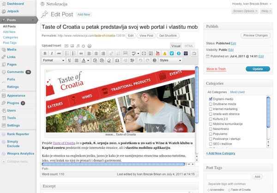This screenshot has width=277, height=193.
Task: Insert YouTube video via toolbar icon
Action: (x=157, y=53)
